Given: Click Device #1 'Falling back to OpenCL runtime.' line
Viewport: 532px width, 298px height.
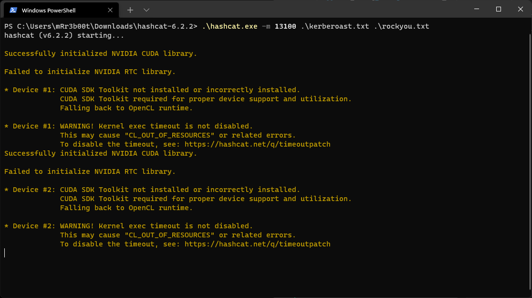Looking at the screenshot, I should 126,108.
